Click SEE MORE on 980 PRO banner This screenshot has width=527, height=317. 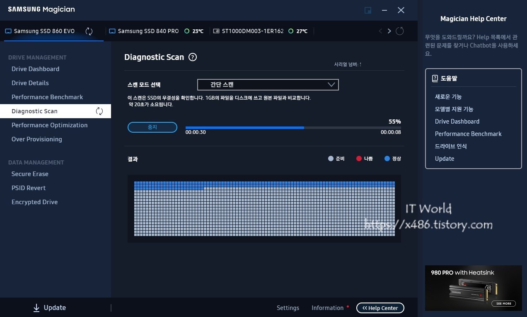504,303
